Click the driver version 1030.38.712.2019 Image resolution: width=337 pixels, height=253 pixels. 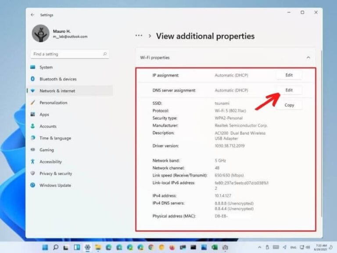tap(229, 146)
